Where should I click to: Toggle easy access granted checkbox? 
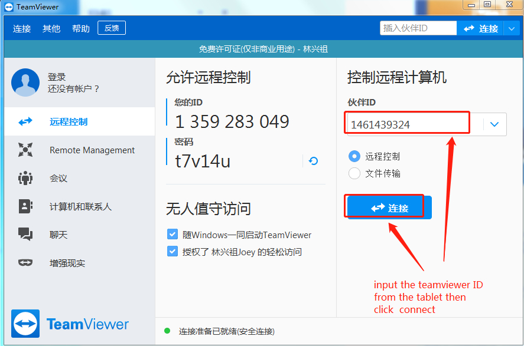coord(173,251)
